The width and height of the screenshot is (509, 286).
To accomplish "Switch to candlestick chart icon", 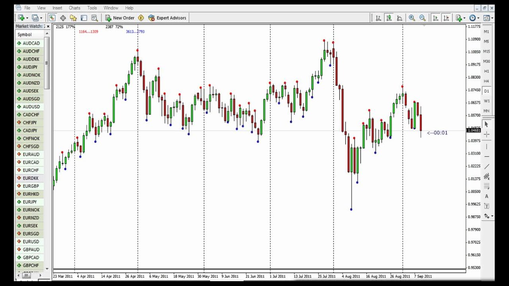I will coord(389,18).
